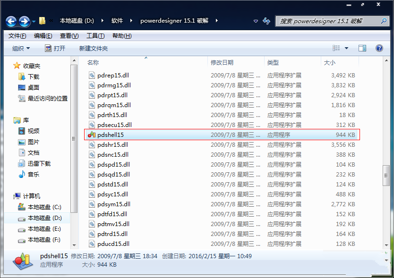Click the pdrmg15.dll file icon
Viewport: 394px width, 278px height.
pyautogui.click(x=92, y=85)
